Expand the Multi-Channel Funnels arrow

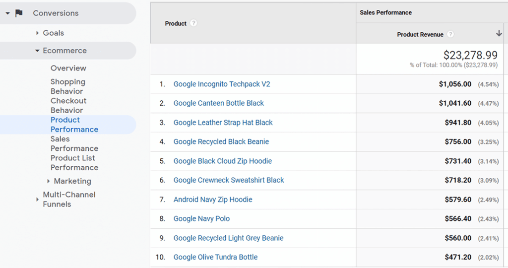click(x=37, y=200)
